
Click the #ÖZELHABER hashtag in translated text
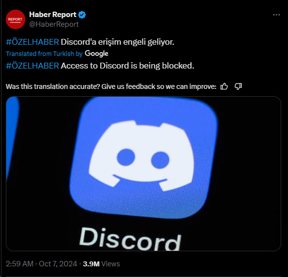click(x=33, y=66)
